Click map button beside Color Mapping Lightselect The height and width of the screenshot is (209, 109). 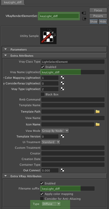[x=62, y=77]
